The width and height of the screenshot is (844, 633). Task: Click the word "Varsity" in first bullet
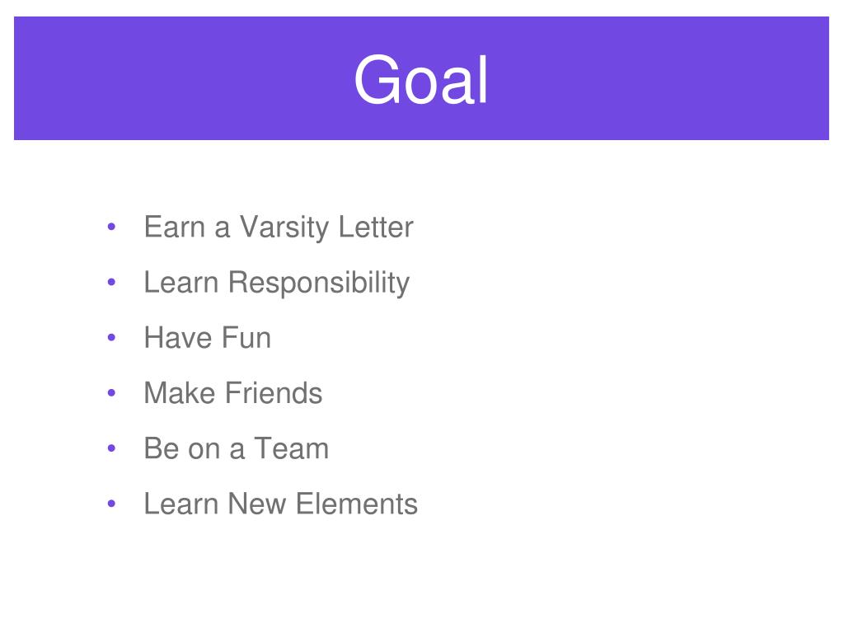click(x=284, y=227)
